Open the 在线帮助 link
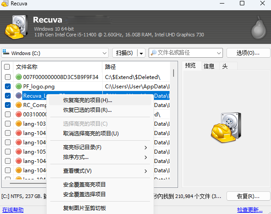Screen dimensions: 271x214 point(13,210)
